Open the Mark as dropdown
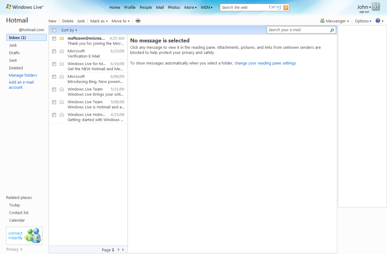Screen dimensions: 387x254 [99, 21]
